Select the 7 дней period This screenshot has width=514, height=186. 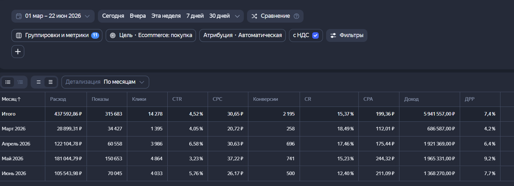click(195, 16)
